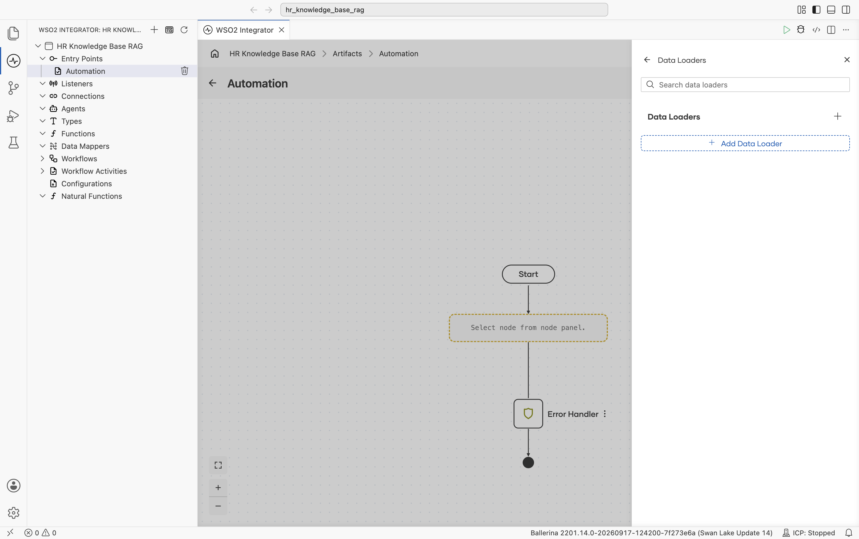Toggle bottom panel layout icon
The image size is (859, 539).
pyautogui.click(x=831, y=10)
